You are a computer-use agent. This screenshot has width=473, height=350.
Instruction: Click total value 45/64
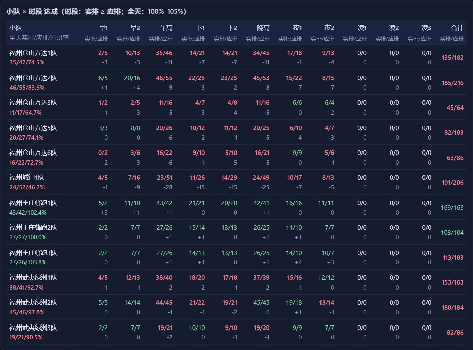point(455,108)
